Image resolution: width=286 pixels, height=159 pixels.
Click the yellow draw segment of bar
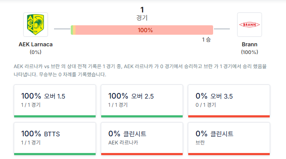(x=74, y=30)
